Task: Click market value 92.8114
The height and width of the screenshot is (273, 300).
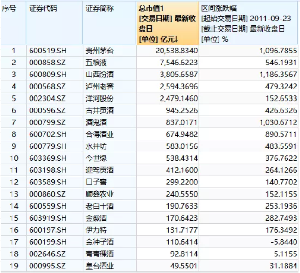Action: point(184,254)
